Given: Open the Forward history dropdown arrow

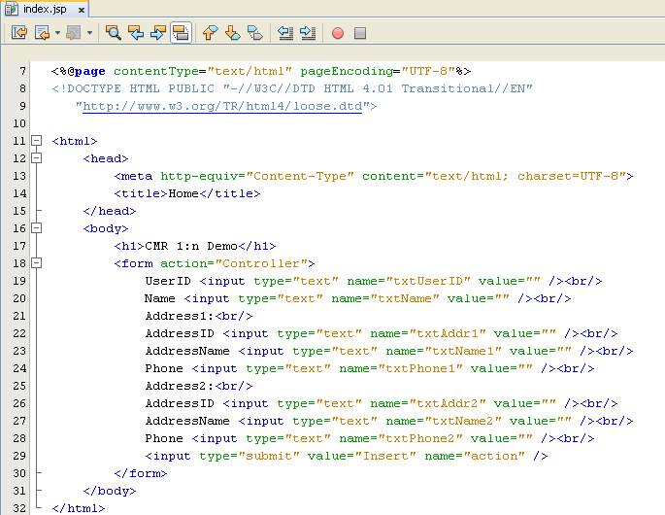Looking at the screenshot, I should point(89,33).
